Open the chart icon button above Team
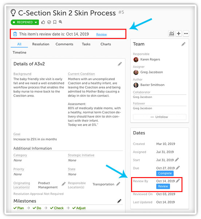This screenshot has width=201, height=219. [x=172, y=34]
